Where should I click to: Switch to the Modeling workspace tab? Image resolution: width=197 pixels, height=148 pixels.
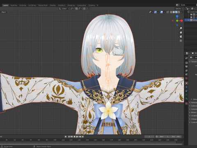pyautogui.click(x=14, y=5)
